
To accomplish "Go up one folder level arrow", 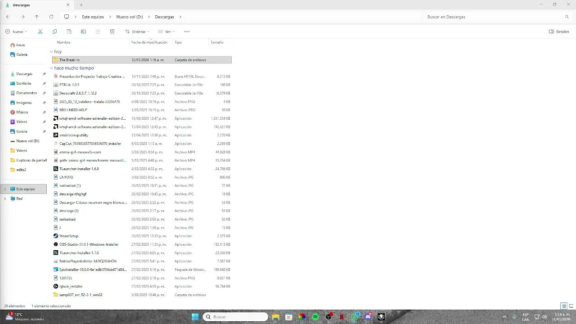I will coord(37,17).
